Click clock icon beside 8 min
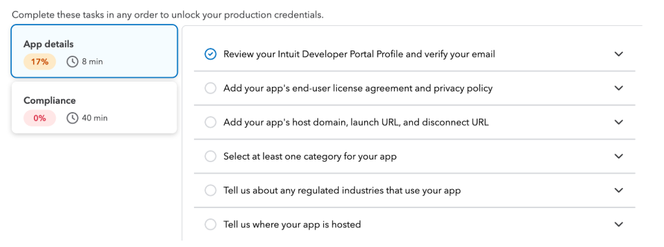664x247 pixels. (73, 62)
